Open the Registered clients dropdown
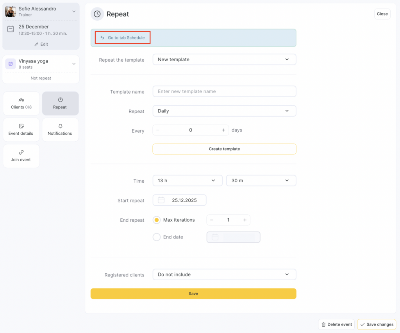The height and width of the screenshot is (333, 400). pos(224,274)
